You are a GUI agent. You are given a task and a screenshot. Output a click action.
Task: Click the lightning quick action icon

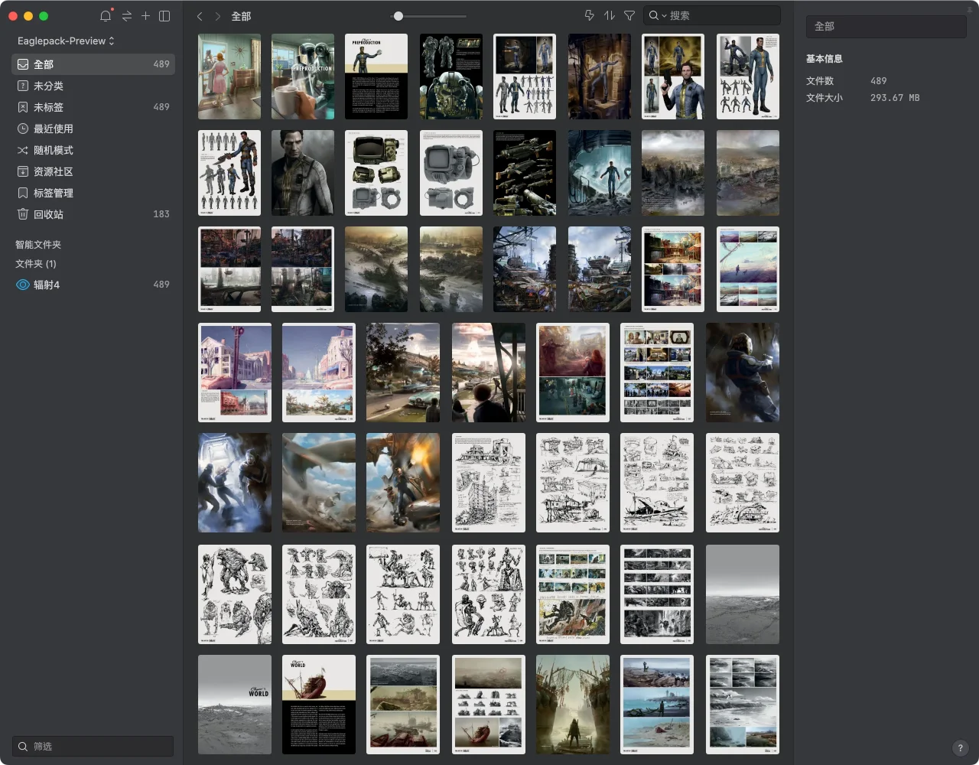click(x=589, y=15)
